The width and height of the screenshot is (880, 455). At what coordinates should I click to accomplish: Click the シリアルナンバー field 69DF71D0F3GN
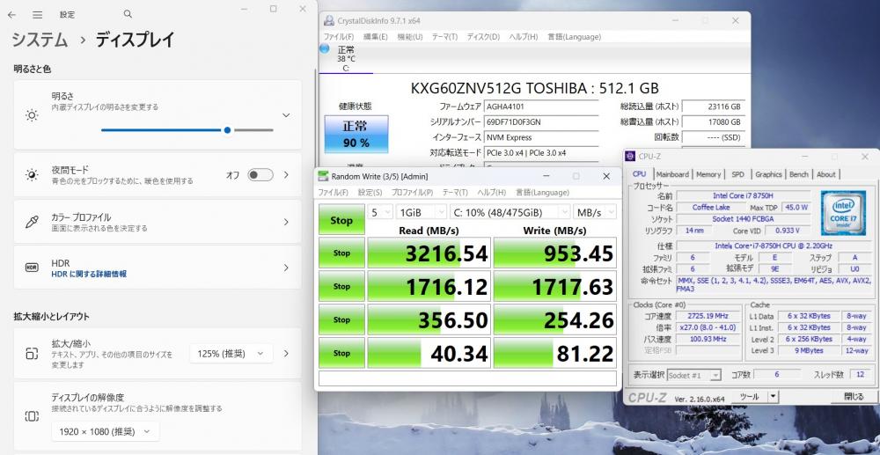pyautogui.click(x=541, y=121)
